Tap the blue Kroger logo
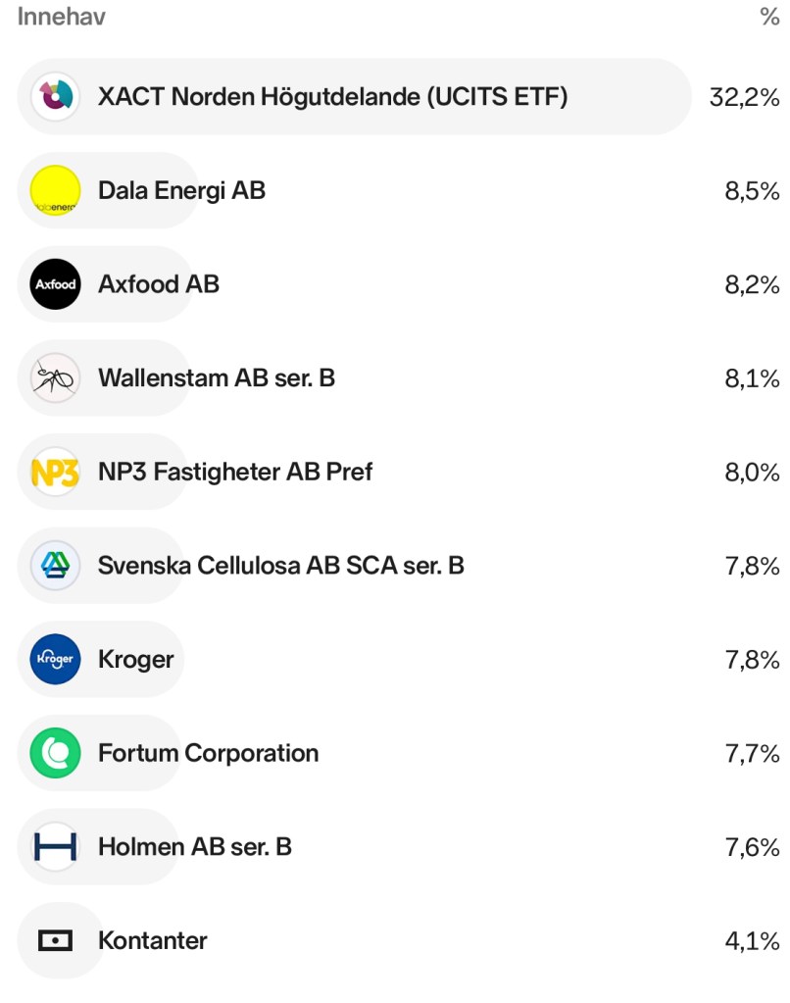 point(55,659)
